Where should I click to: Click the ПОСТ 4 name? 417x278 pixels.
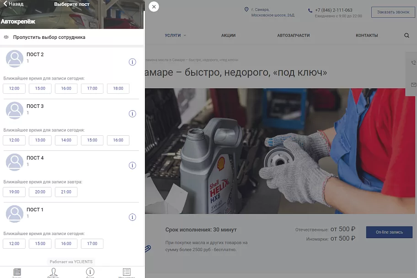(x=35, y=158)
